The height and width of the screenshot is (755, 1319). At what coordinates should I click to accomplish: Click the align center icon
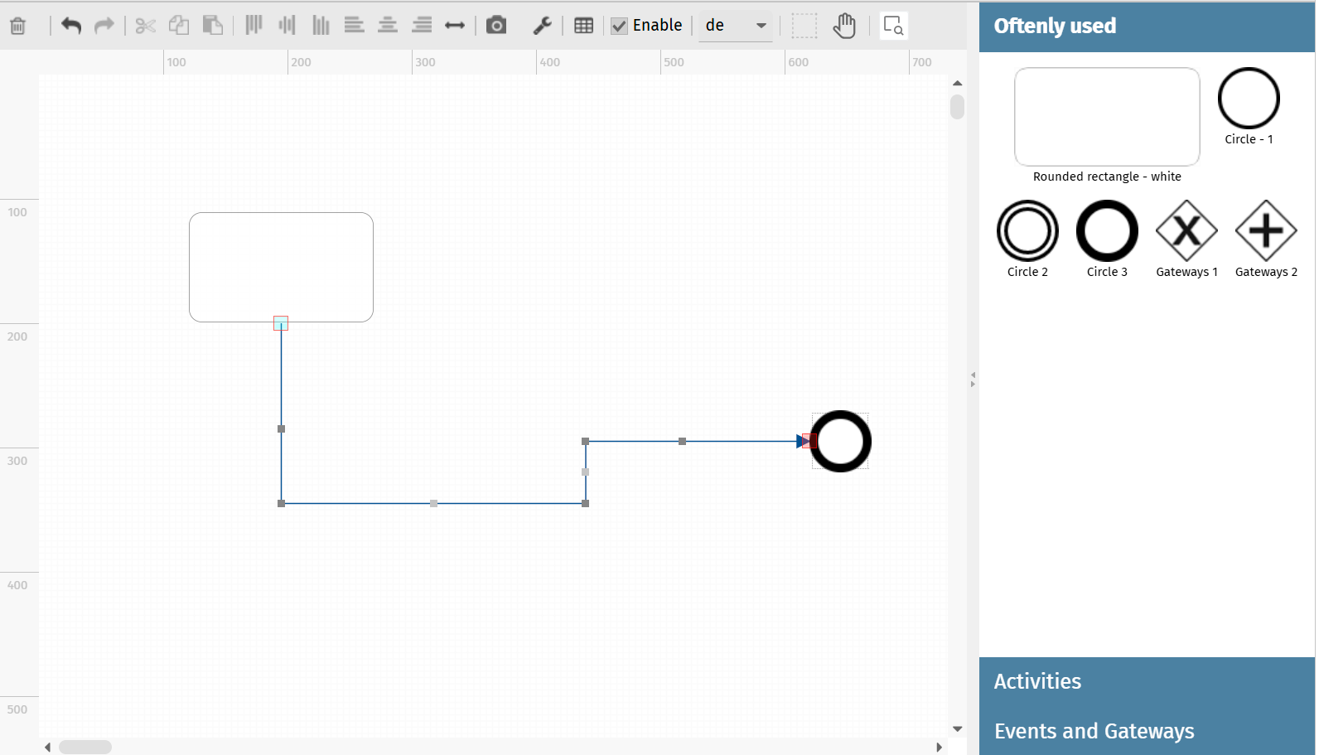[x=387, y=26]
